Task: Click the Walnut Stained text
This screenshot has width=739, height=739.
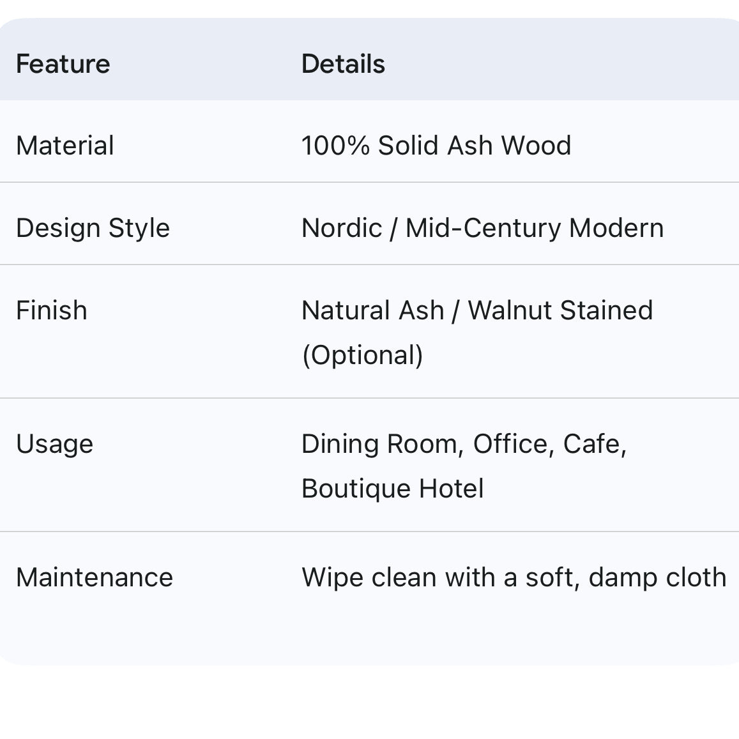Action: click(560, 310)
